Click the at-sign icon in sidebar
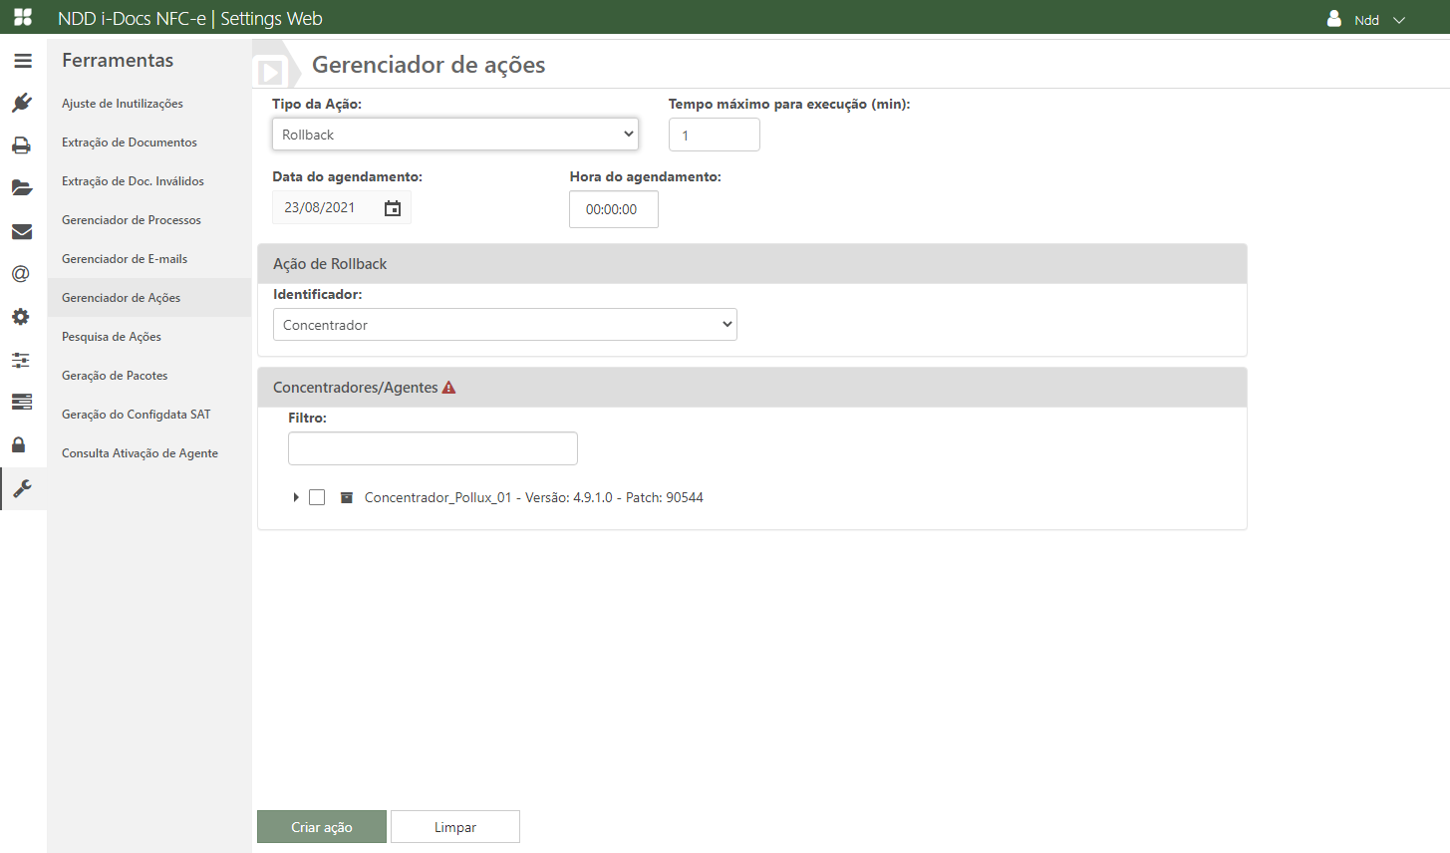The image size is (1450, 853). [x=21, y=274]
